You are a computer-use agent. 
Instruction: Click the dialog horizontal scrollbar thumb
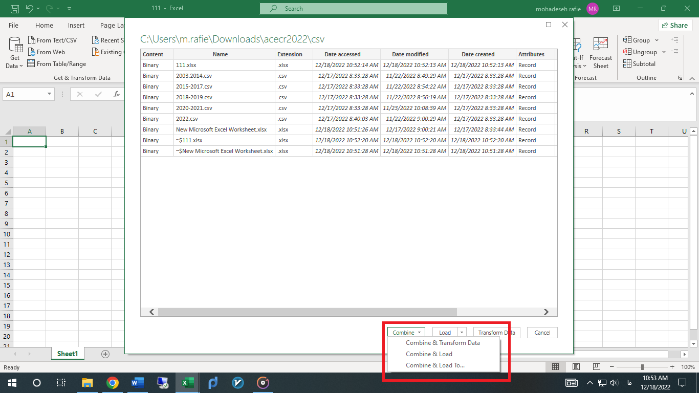[x=307, y=312]
